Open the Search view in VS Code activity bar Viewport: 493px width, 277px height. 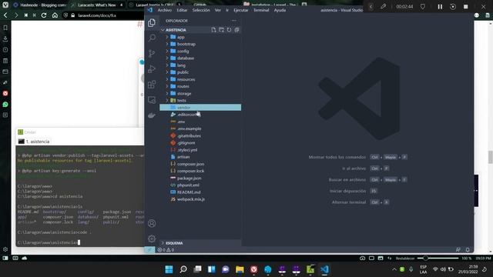tap(152, 38)
